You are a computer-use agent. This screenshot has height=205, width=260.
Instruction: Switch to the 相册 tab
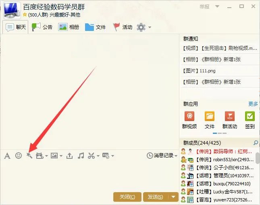click(69, 27)
